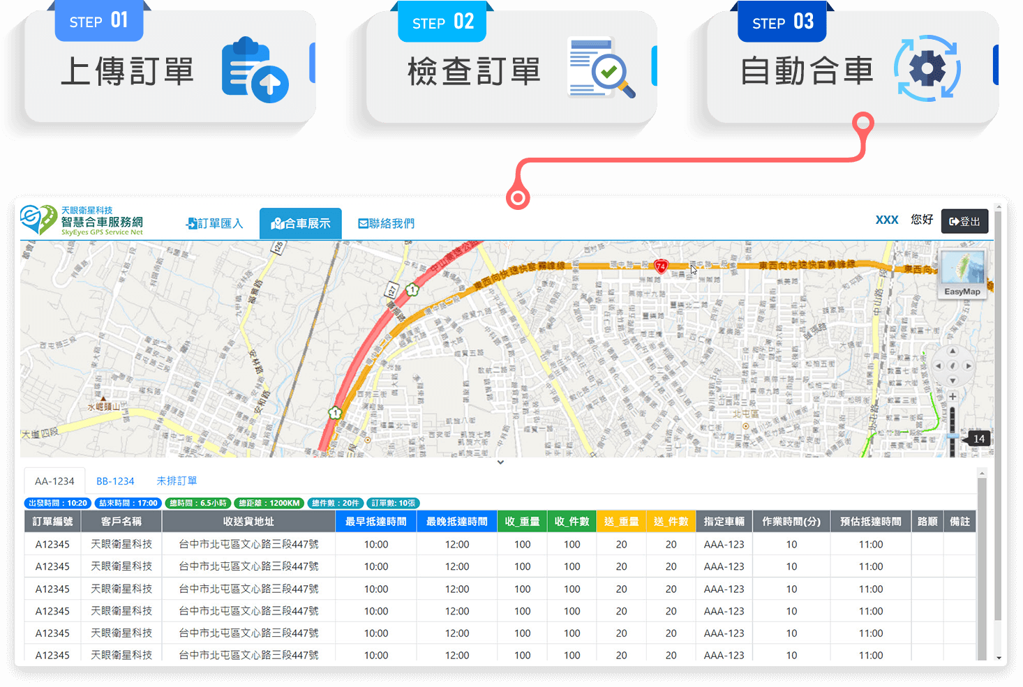This screenshot has width=1023, height=687.
Task: Pan the map down with arrow
Action: click(953, 381)
